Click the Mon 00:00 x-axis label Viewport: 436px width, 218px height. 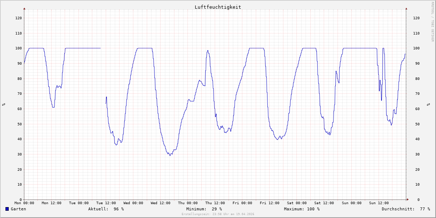click(x=24, y=203)
